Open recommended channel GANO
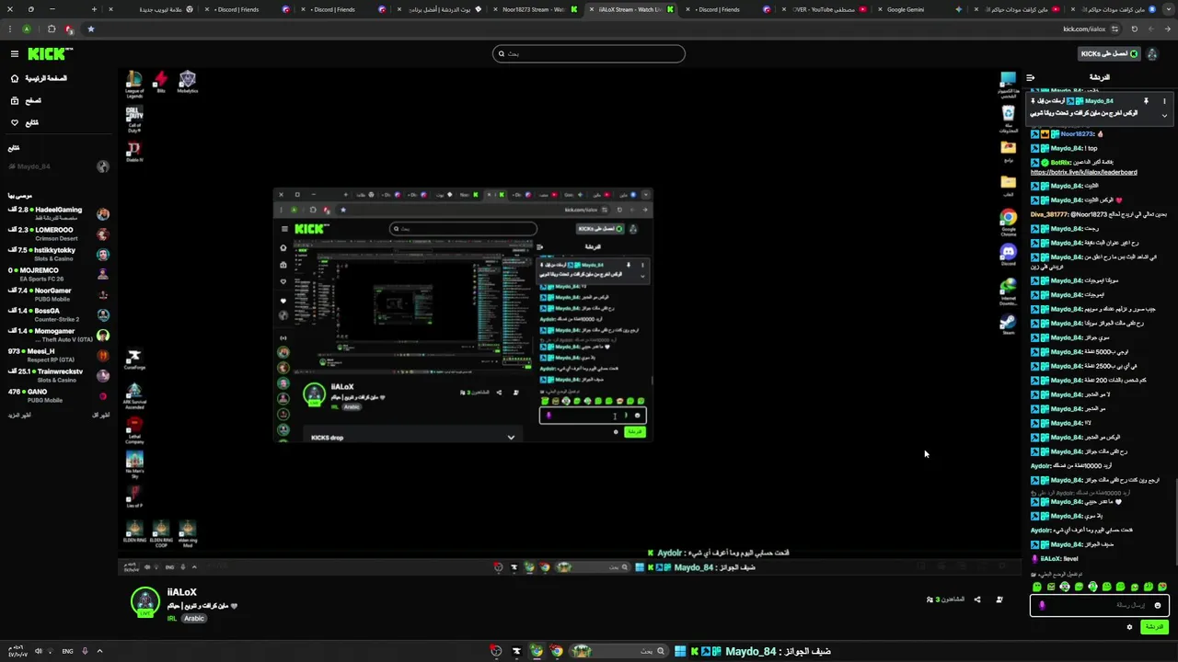This screenshot has height=662, width=1178. pos(58,395)
